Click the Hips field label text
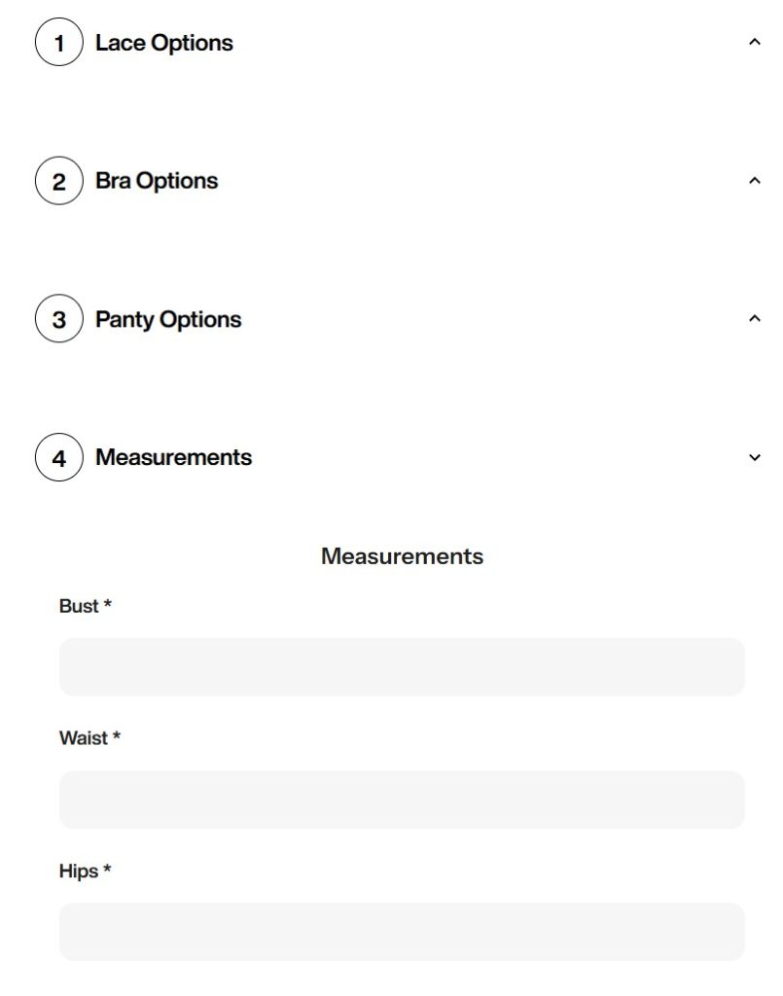This screenshot has width=783, height=996. [x=79, y=871]
